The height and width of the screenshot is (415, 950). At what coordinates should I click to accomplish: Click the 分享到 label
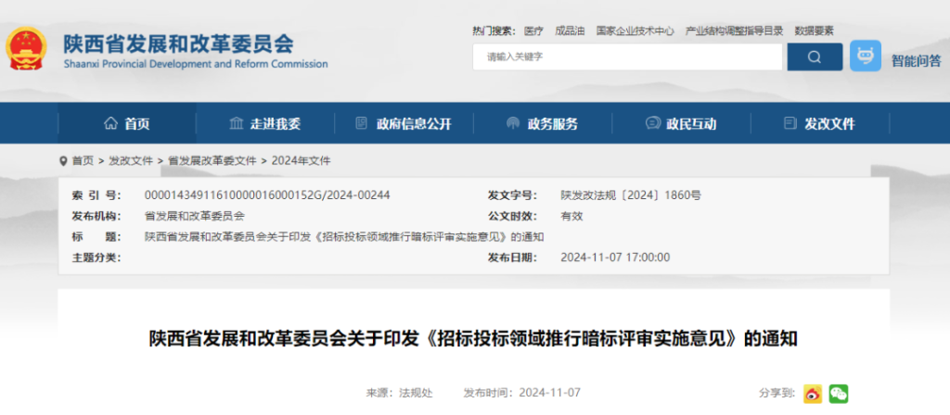(777, 393)
